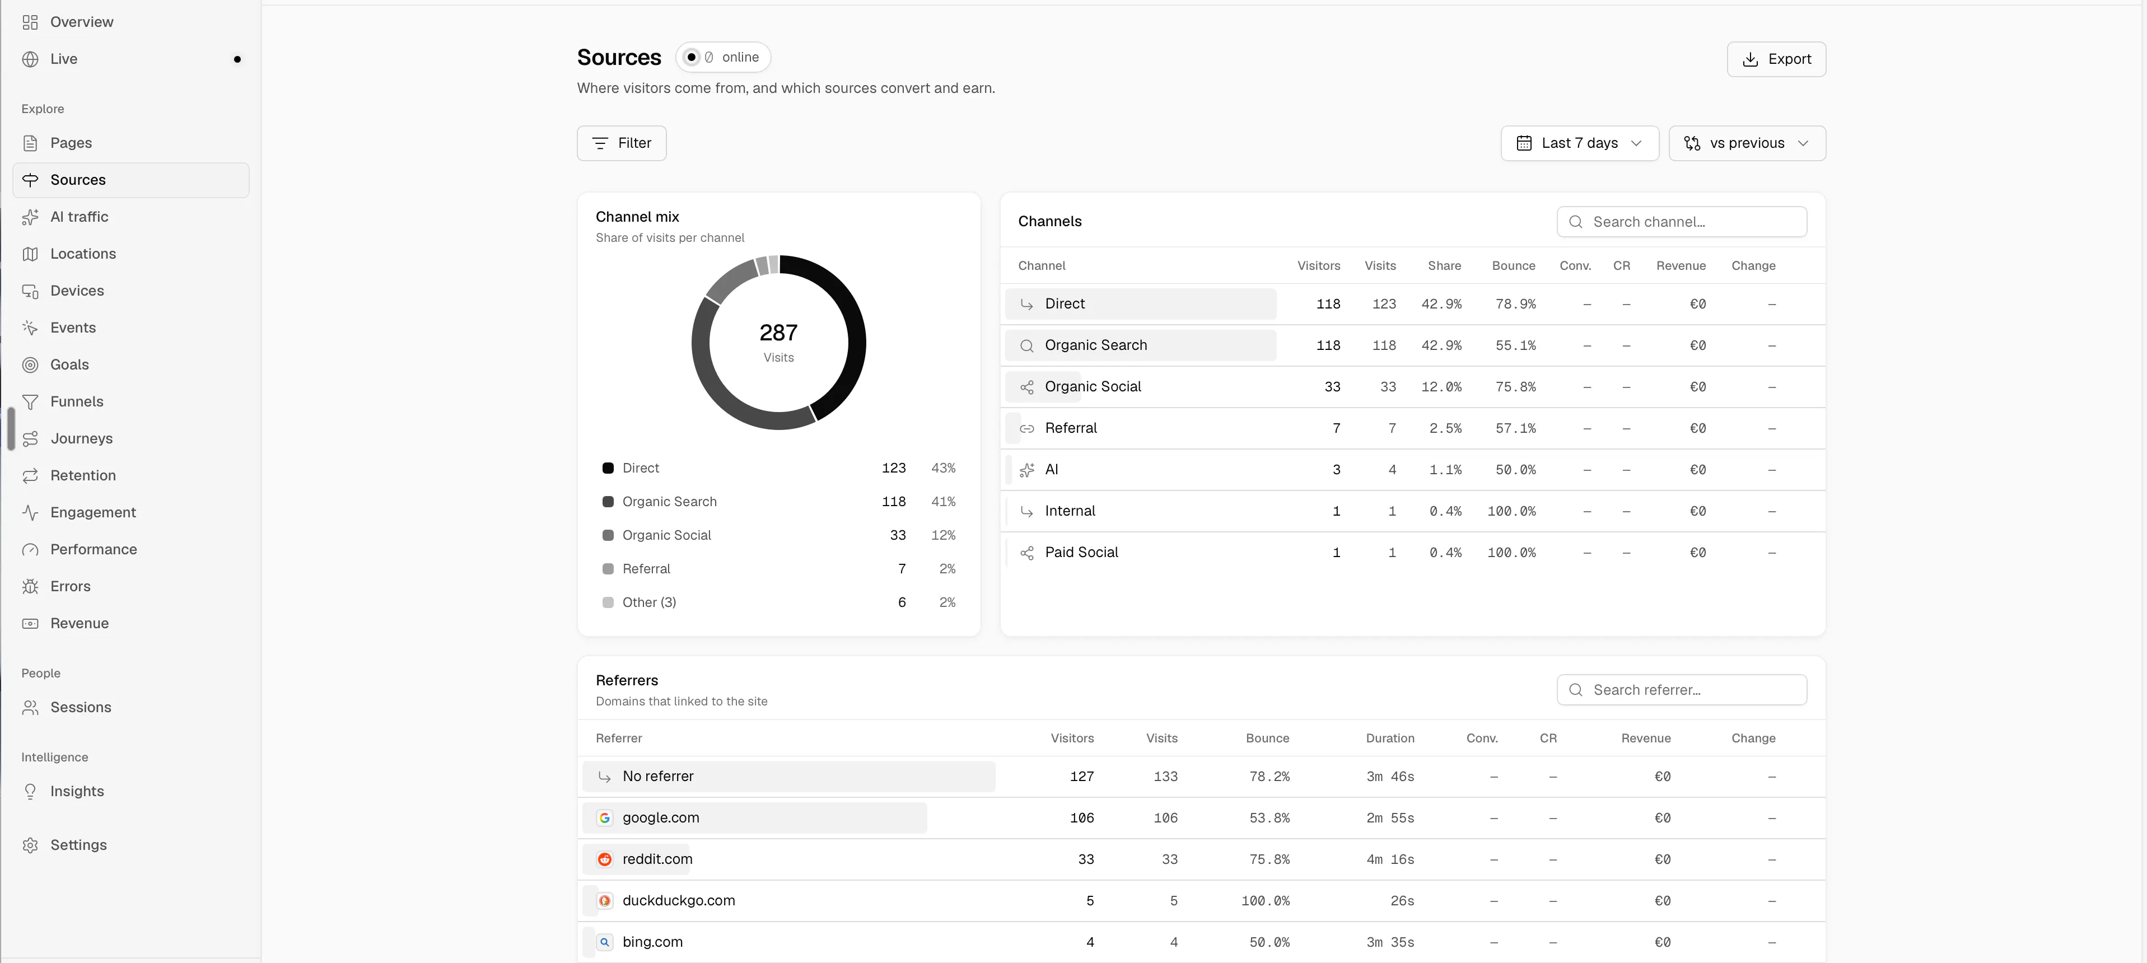Select the Organic Social channel row

click(x=1413, y=386)
